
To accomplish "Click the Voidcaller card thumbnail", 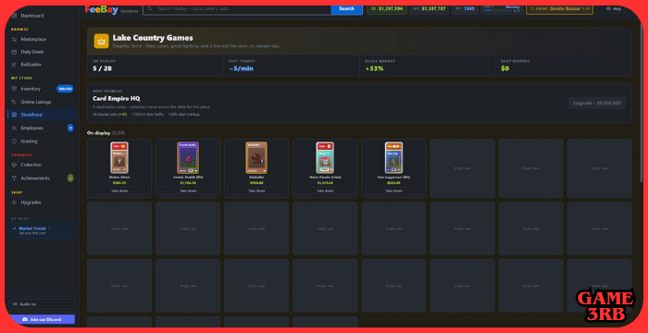I will pyautogui.click(x=256, y=158).
